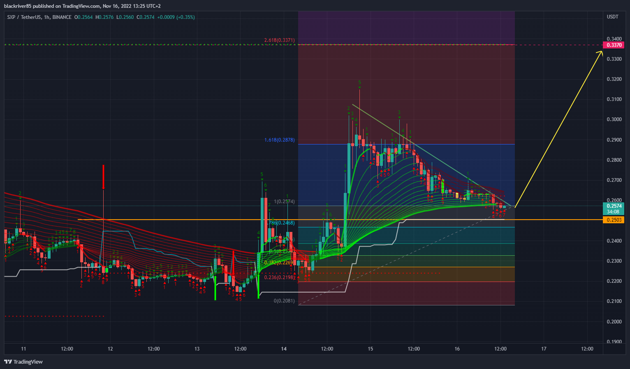Image resolution: width=630 pixels, height=369 pixels.
Task: Click the 0.2000 price axis label
Action: point(614,322)
